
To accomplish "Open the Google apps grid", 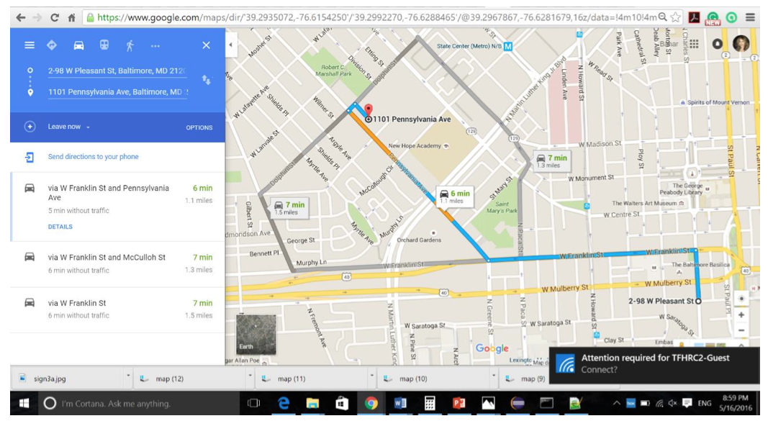I will [694, 44].
